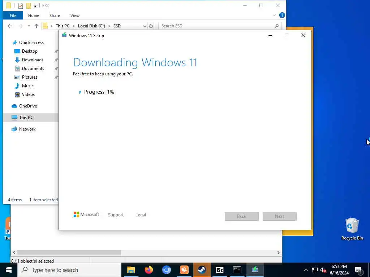Viewport: 370px width, 277px height.
Task: Open the orange app icon in taskbar
Action: [x=184, y=270]
